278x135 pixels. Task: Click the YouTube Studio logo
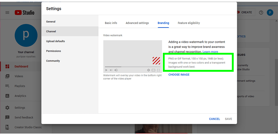(x=25, y=12)
